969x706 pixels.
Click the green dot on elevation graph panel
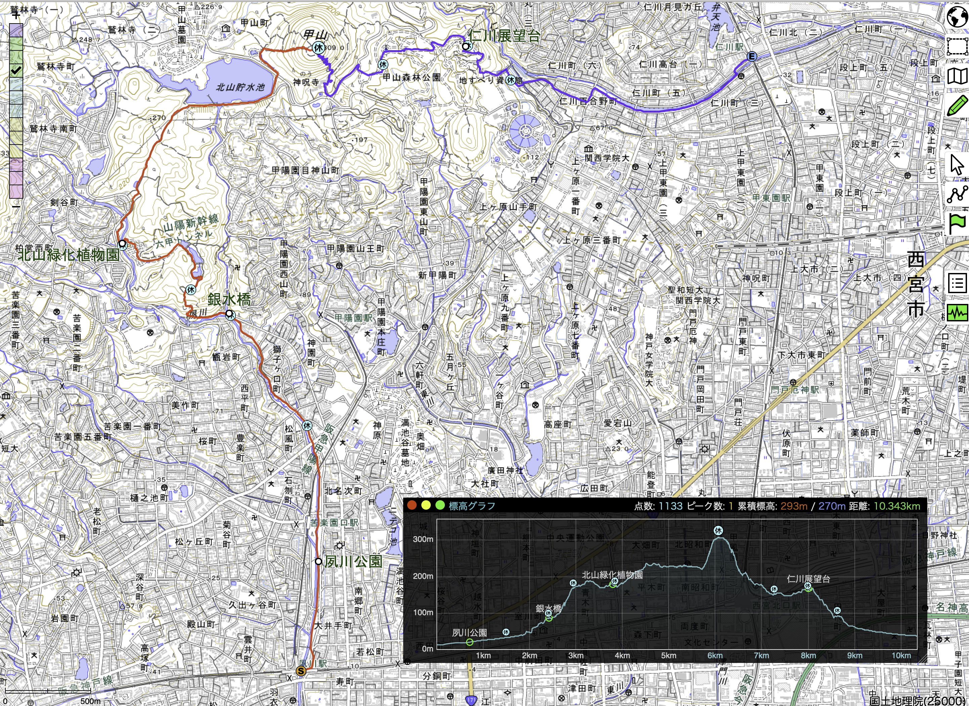439,505
